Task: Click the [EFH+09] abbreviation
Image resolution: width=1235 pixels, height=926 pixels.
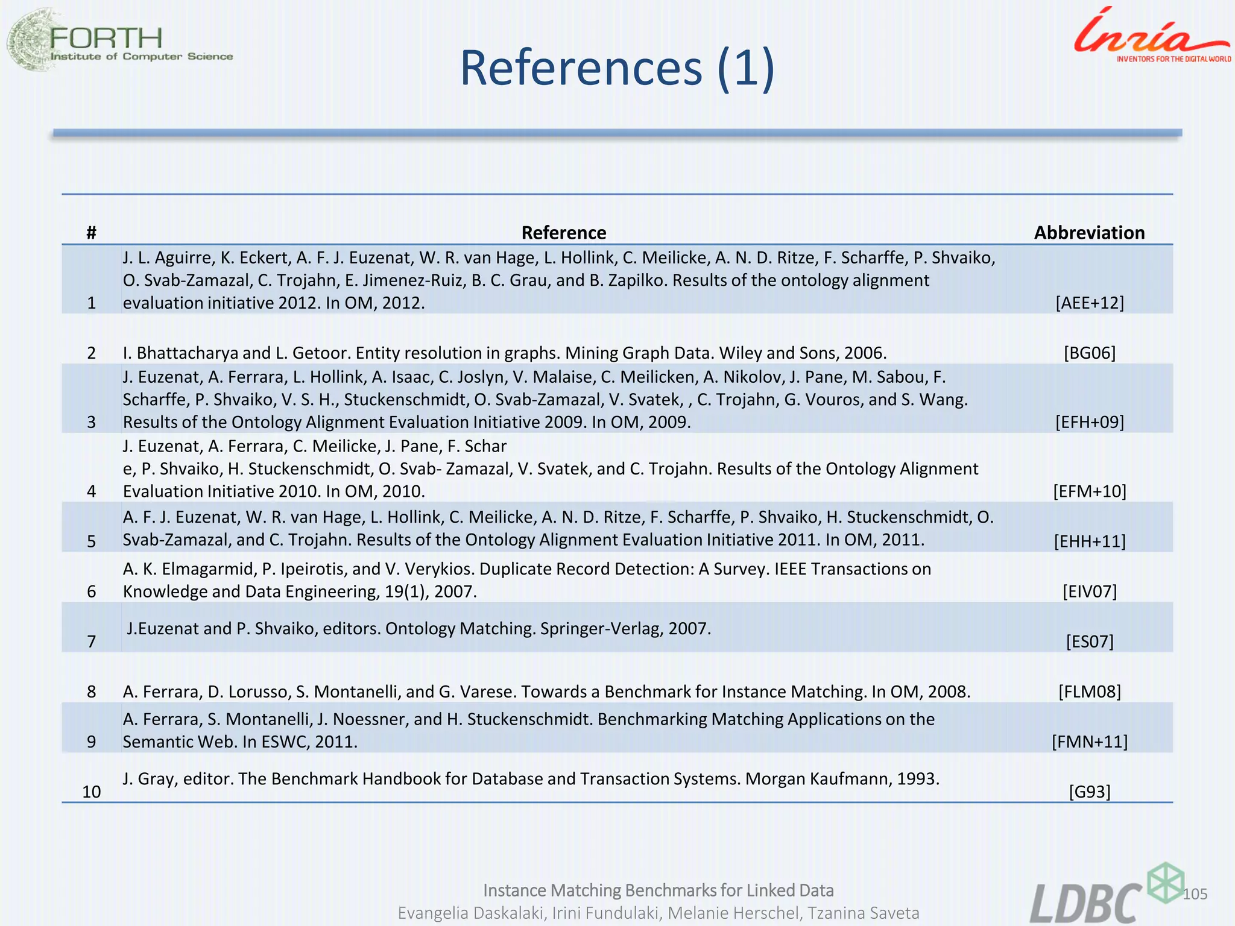Action: point(1089,422)
